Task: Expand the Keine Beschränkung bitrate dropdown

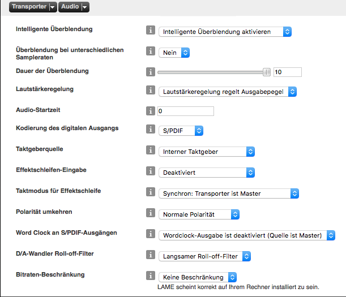Action: click(198, 277)
